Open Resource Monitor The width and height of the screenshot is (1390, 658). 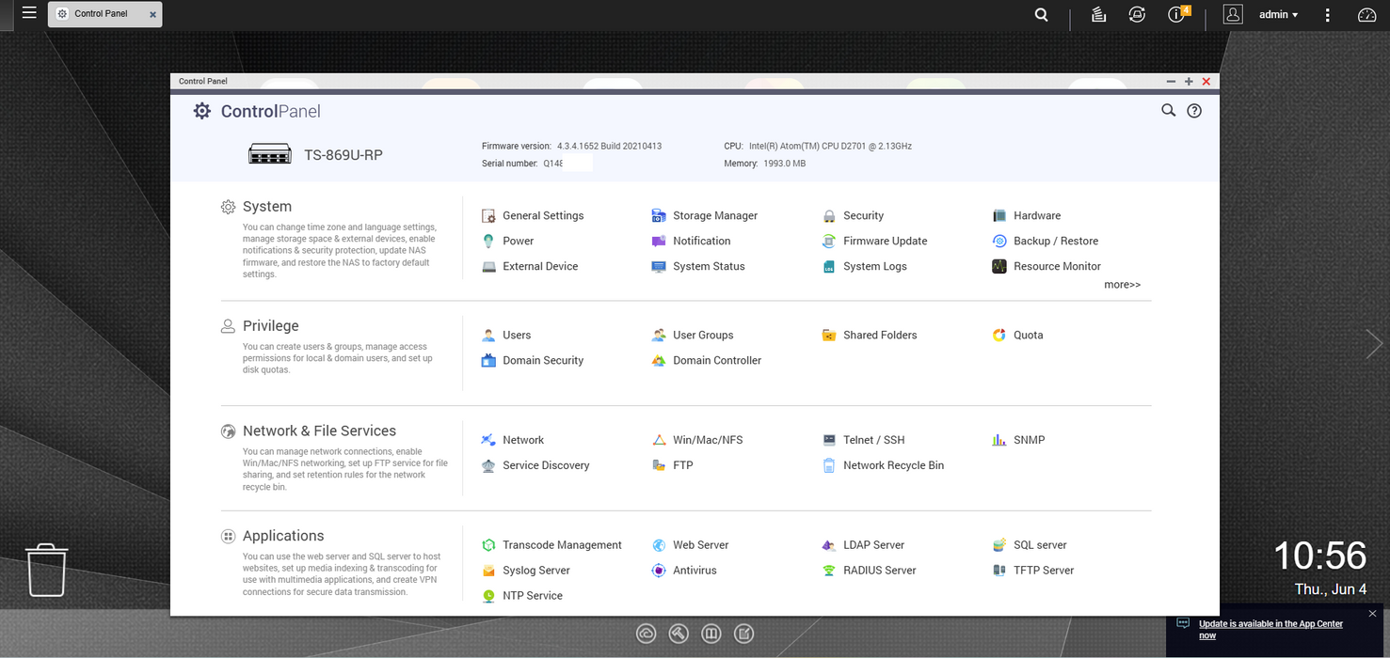click(x=1046, y=266)
